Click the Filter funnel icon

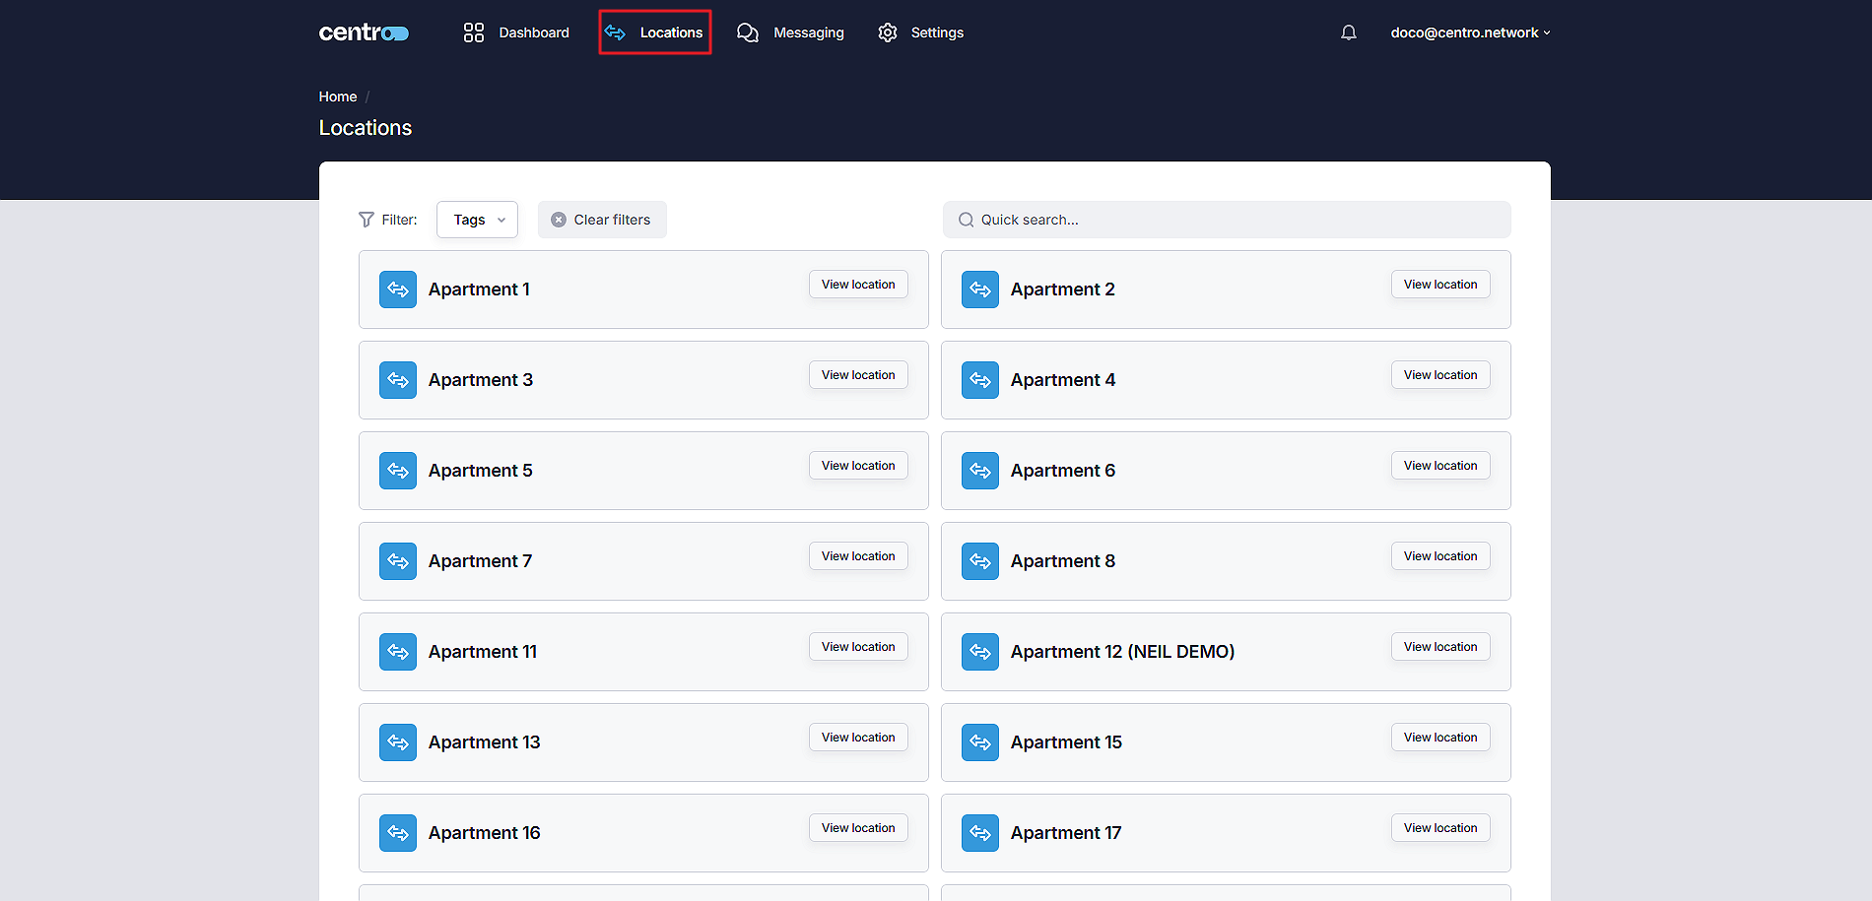click(x=367, y=220)
